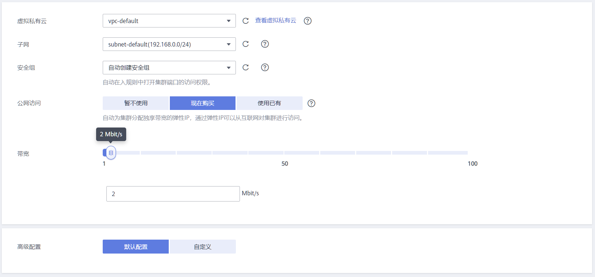Image resolution: width=595 pixels, height=277 pixels.
Task: Choose the 现在购买 public access option
Action: click(202, 103)
